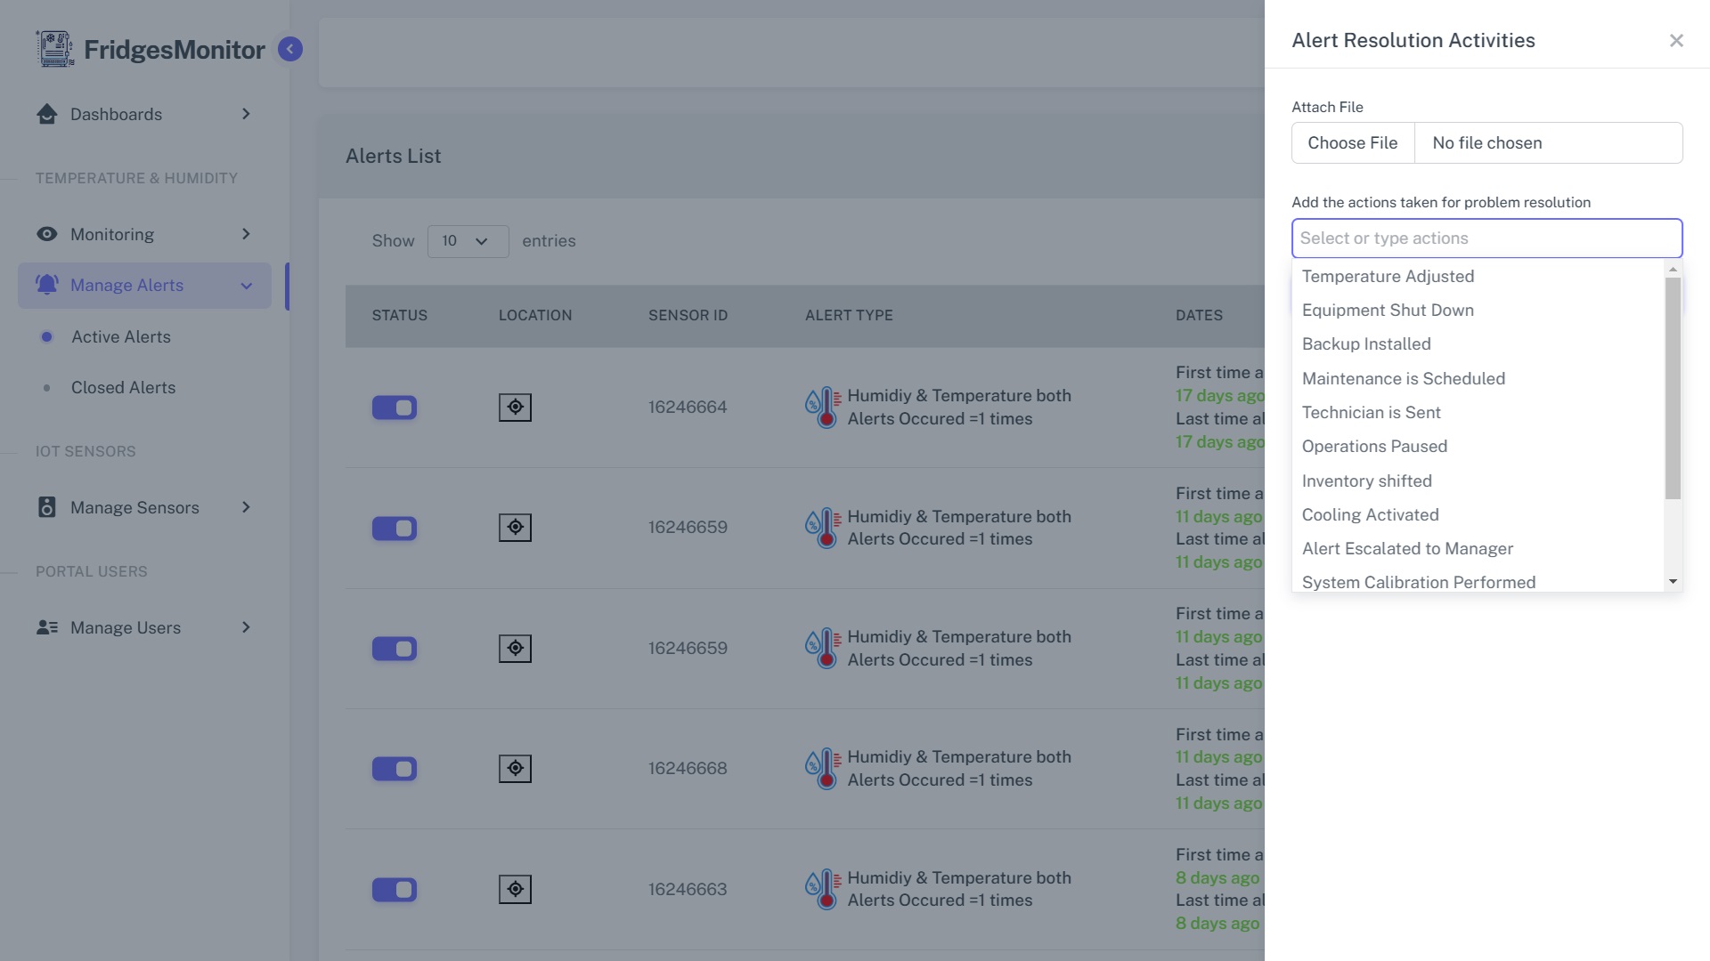This screenshot has height=961, width=1710.
Task: Click the Dashboards home icon
Action: point(47,114)
